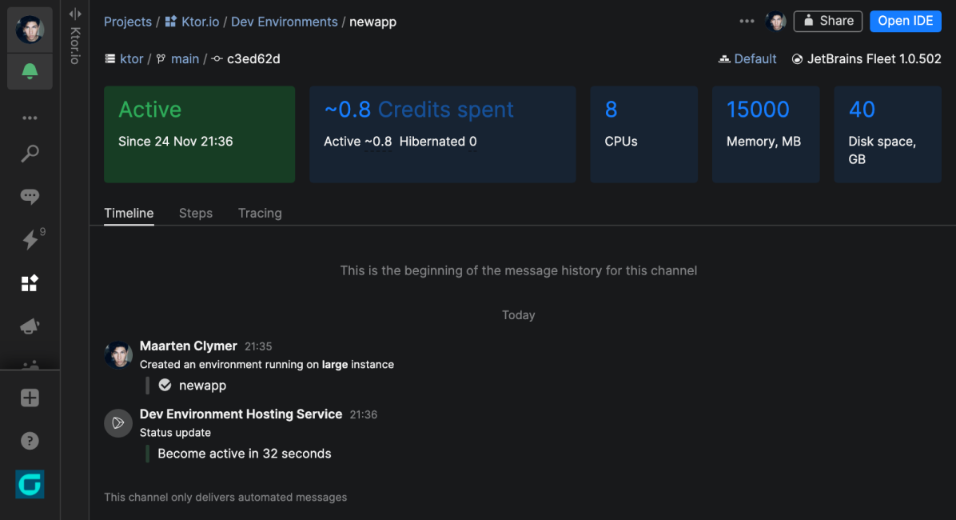Open the help question mark icon
This screenshot has height=520, width=956.
[30, 441]
